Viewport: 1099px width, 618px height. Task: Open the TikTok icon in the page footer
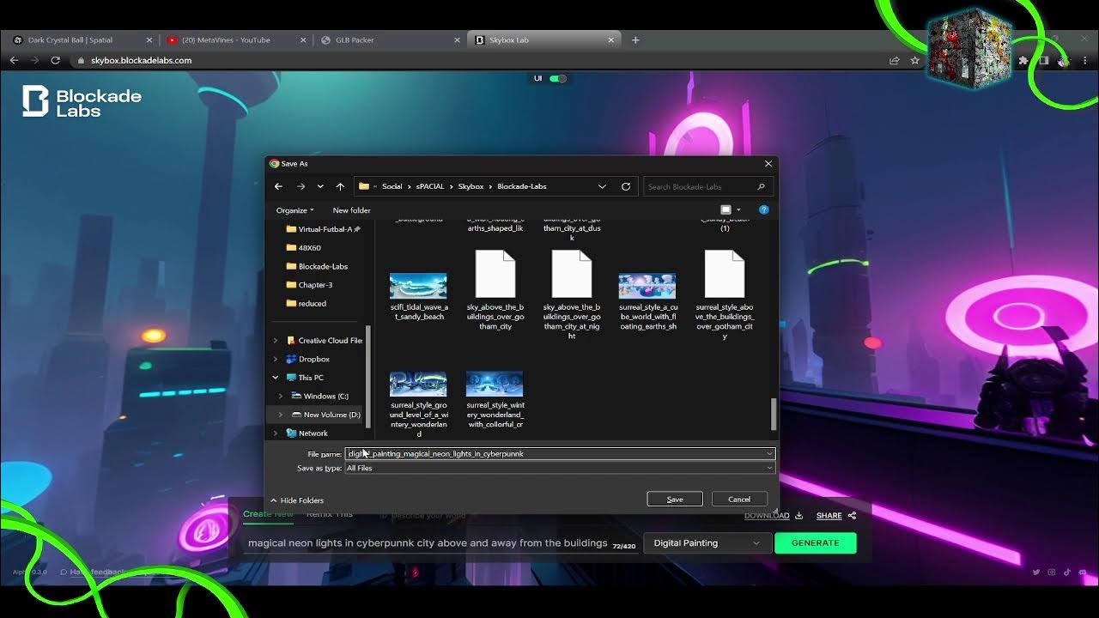coord(1067,572)
